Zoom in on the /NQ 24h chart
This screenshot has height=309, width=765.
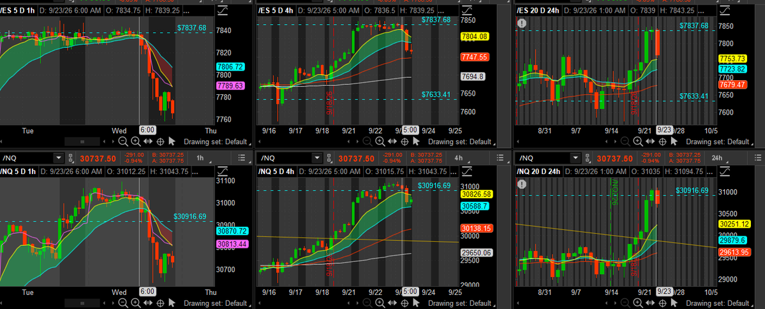(x=637, y=302)
